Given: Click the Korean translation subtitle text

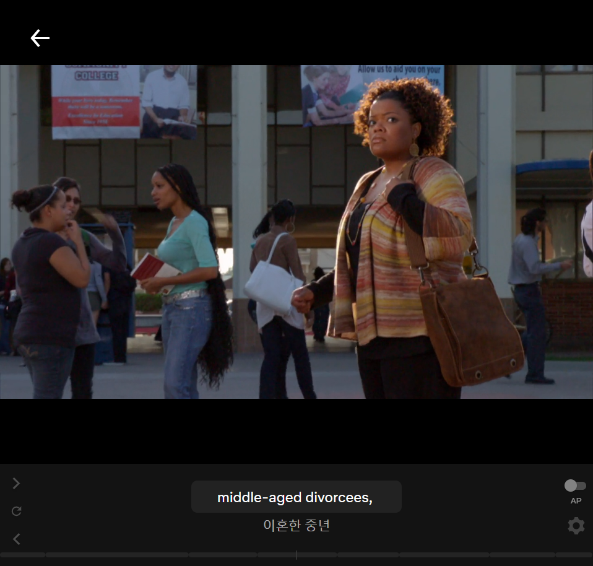Looking at the screenshot, I should point(296,525).
